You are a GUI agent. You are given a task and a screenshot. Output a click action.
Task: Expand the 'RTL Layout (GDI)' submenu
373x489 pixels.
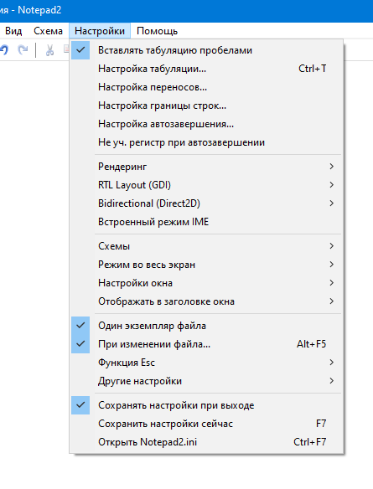tap(207, 185)
